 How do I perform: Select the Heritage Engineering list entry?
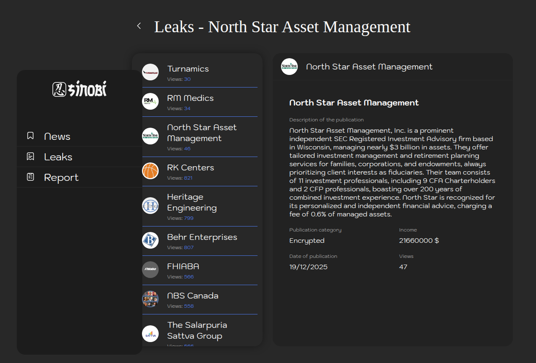point(192,202)
